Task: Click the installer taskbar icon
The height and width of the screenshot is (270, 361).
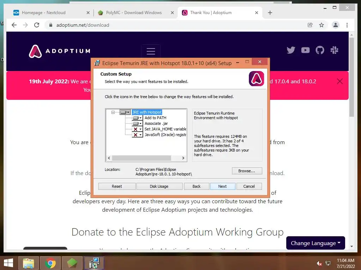Action: pos(94,263)
